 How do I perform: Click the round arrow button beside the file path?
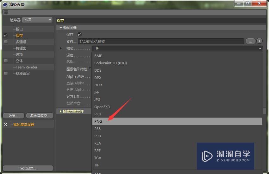point(260,41)
